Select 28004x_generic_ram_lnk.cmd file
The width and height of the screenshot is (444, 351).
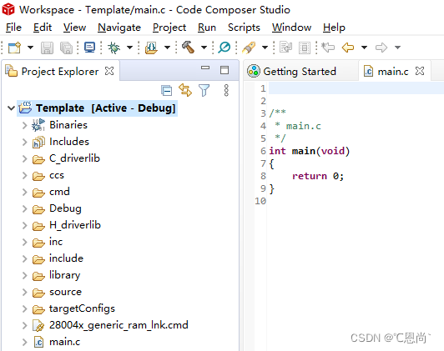(119, 325)
